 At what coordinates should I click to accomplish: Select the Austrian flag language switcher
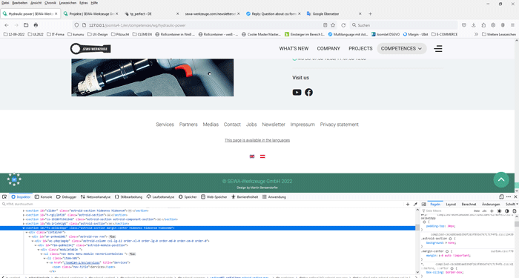tap(262, 156)
